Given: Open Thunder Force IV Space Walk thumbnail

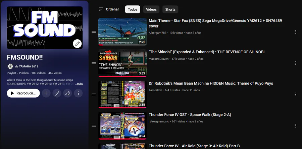Looking at the screenshot, I should coord(122,126).
